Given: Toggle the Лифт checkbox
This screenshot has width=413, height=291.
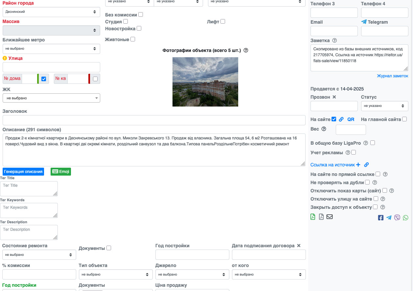Looking at the screenshot, I should 223,21.
